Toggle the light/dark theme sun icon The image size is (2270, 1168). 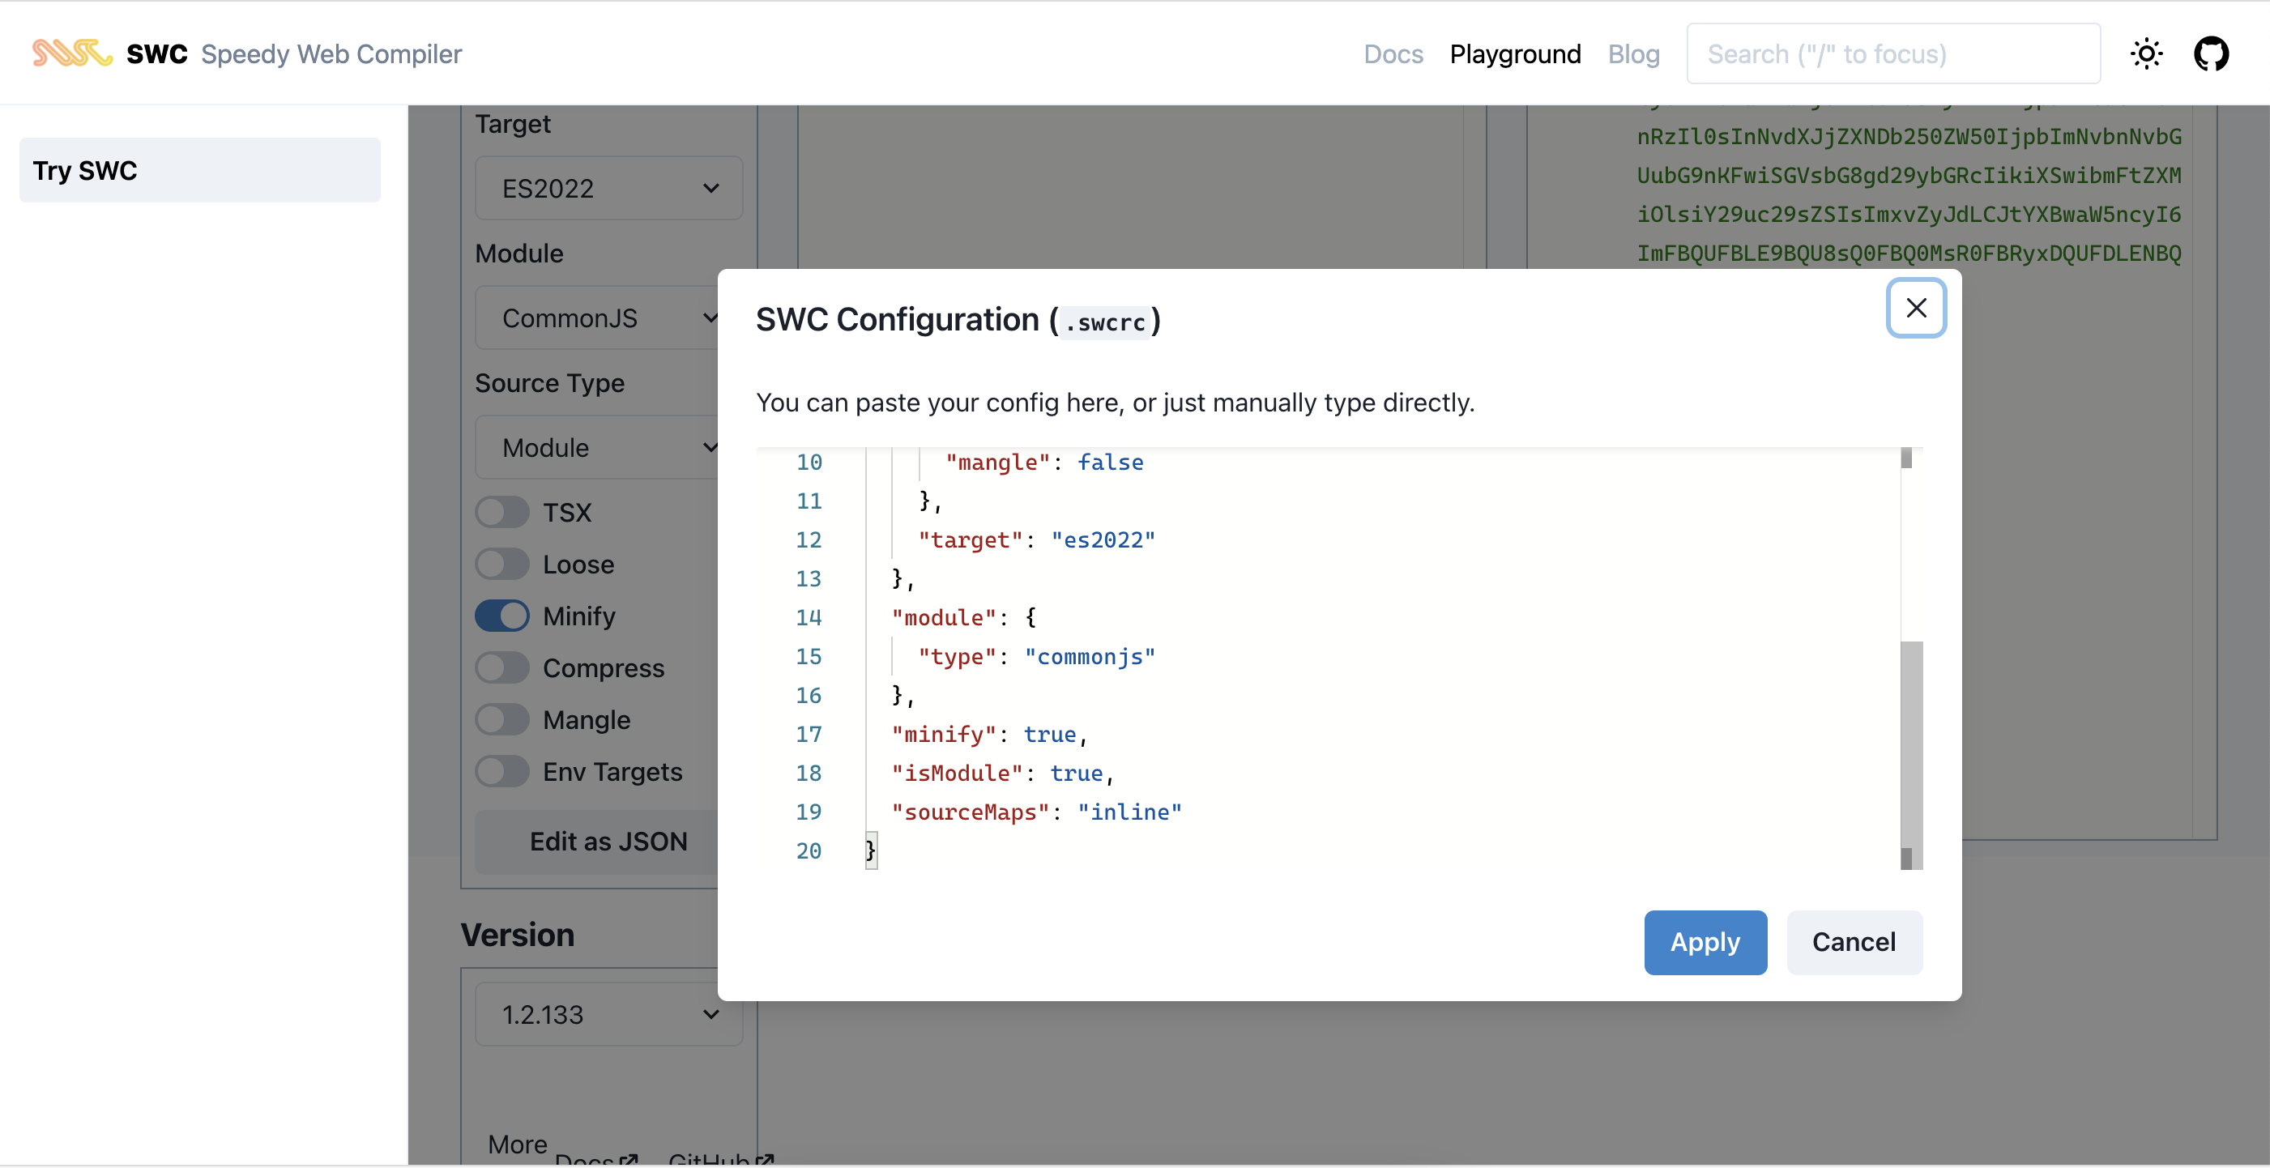point(2146,53)
